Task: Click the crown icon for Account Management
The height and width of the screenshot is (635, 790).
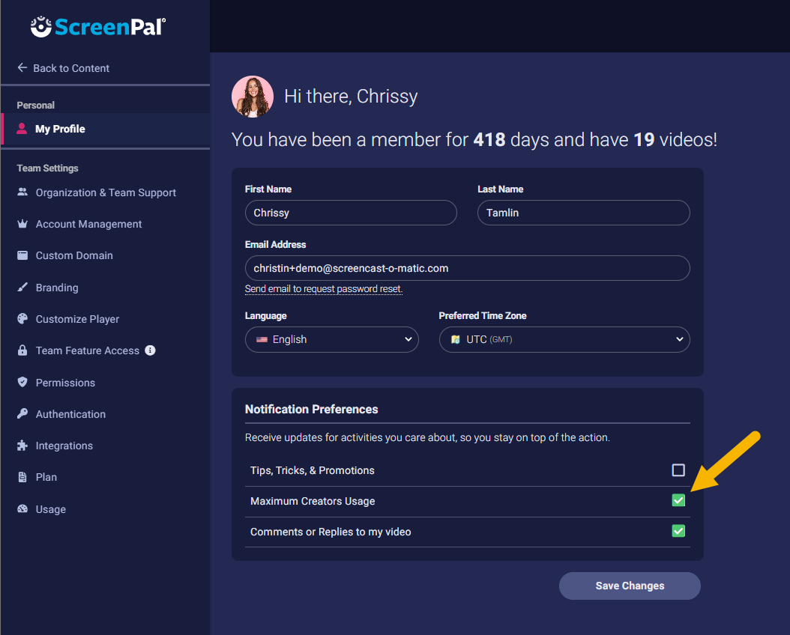Action: coord(22,224)
